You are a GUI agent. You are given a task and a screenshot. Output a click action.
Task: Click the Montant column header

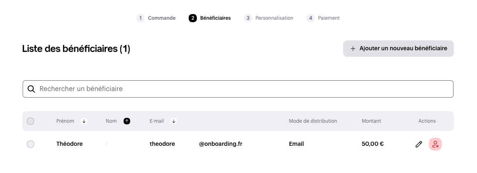click(371, 121)
